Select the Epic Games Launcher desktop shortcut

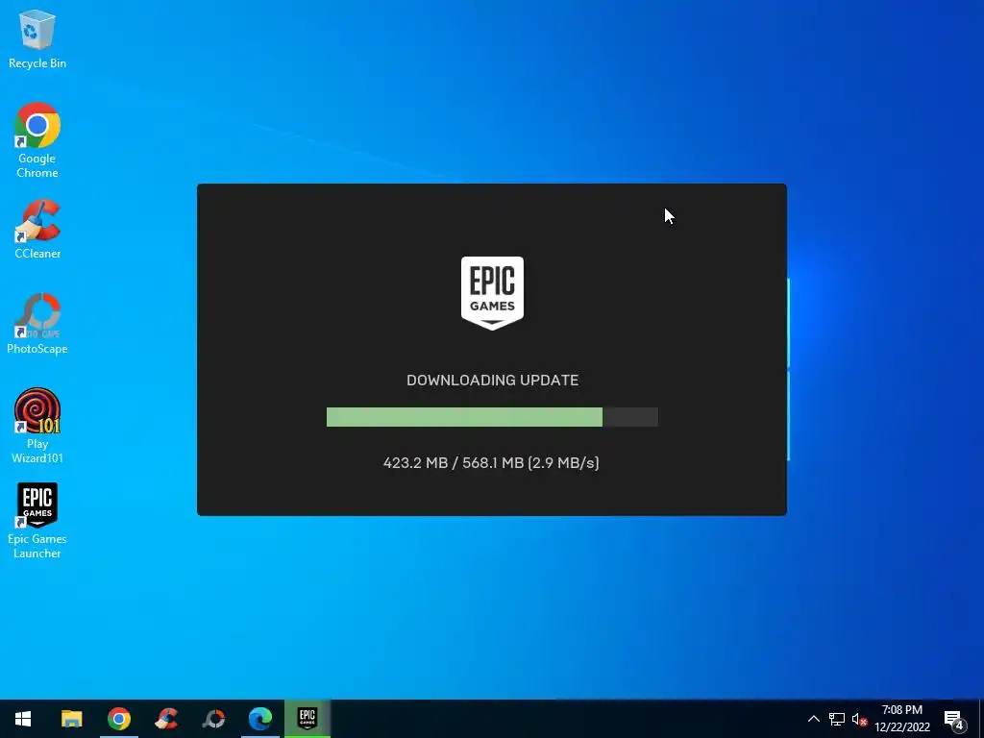tap(37, 520)
